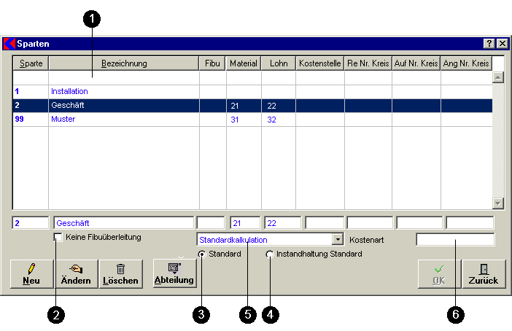
Task: Click the Kostenstelle column header
Action: click(x=319, y=64)
